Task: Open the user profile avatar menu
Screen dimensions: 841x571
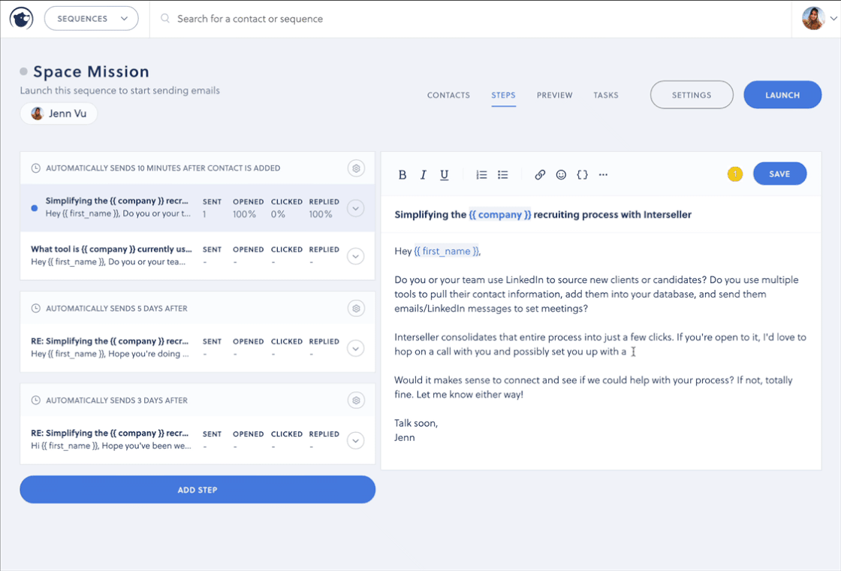Action: [813, 18]
